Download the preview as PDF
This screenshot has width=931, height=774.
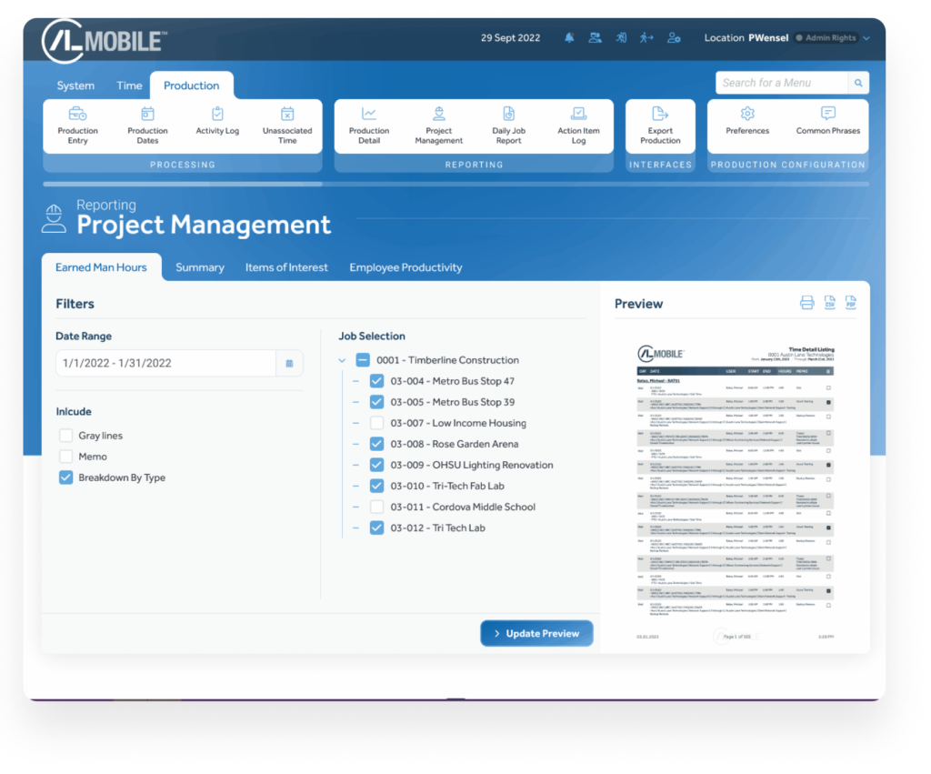tap(851, 303)
